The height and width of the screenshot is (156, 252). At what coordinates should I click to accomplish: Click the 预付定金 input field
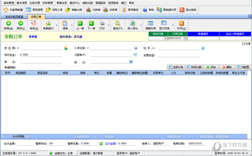click(x=41, y=55)
